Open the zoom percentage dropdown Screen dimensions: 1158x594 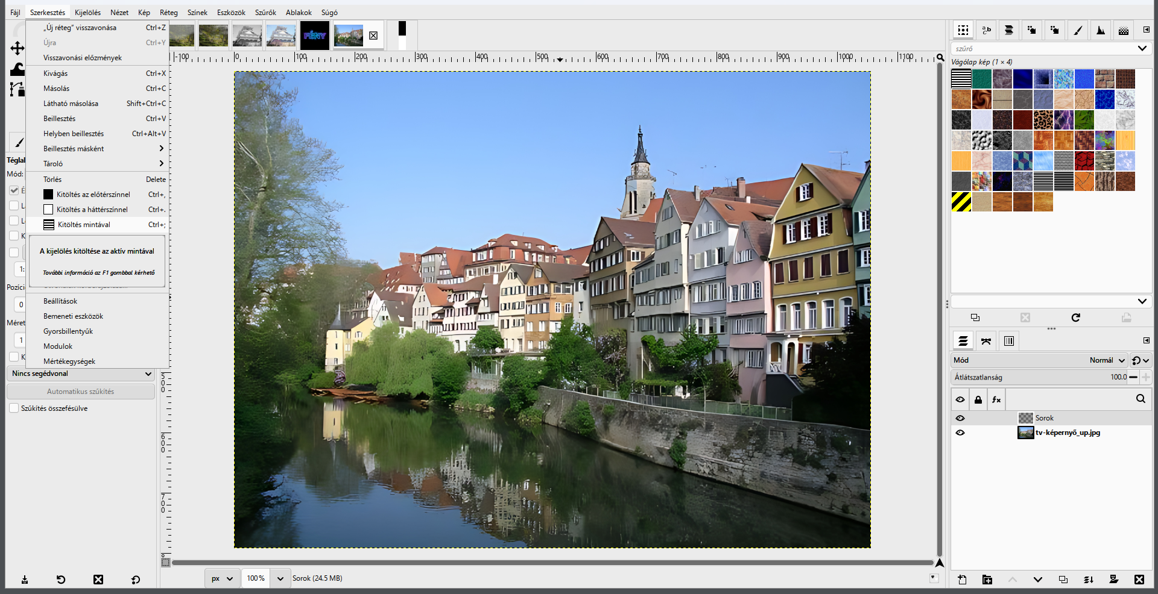[280, 578]
